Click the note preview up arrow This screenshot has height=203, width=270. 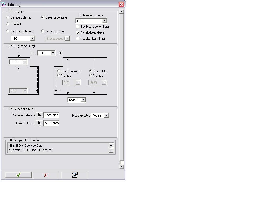111,145
